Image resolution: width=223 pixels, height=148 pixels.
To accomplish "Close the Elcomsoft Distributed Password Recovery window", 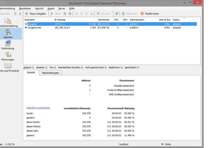I will click(x=198, y=2).
